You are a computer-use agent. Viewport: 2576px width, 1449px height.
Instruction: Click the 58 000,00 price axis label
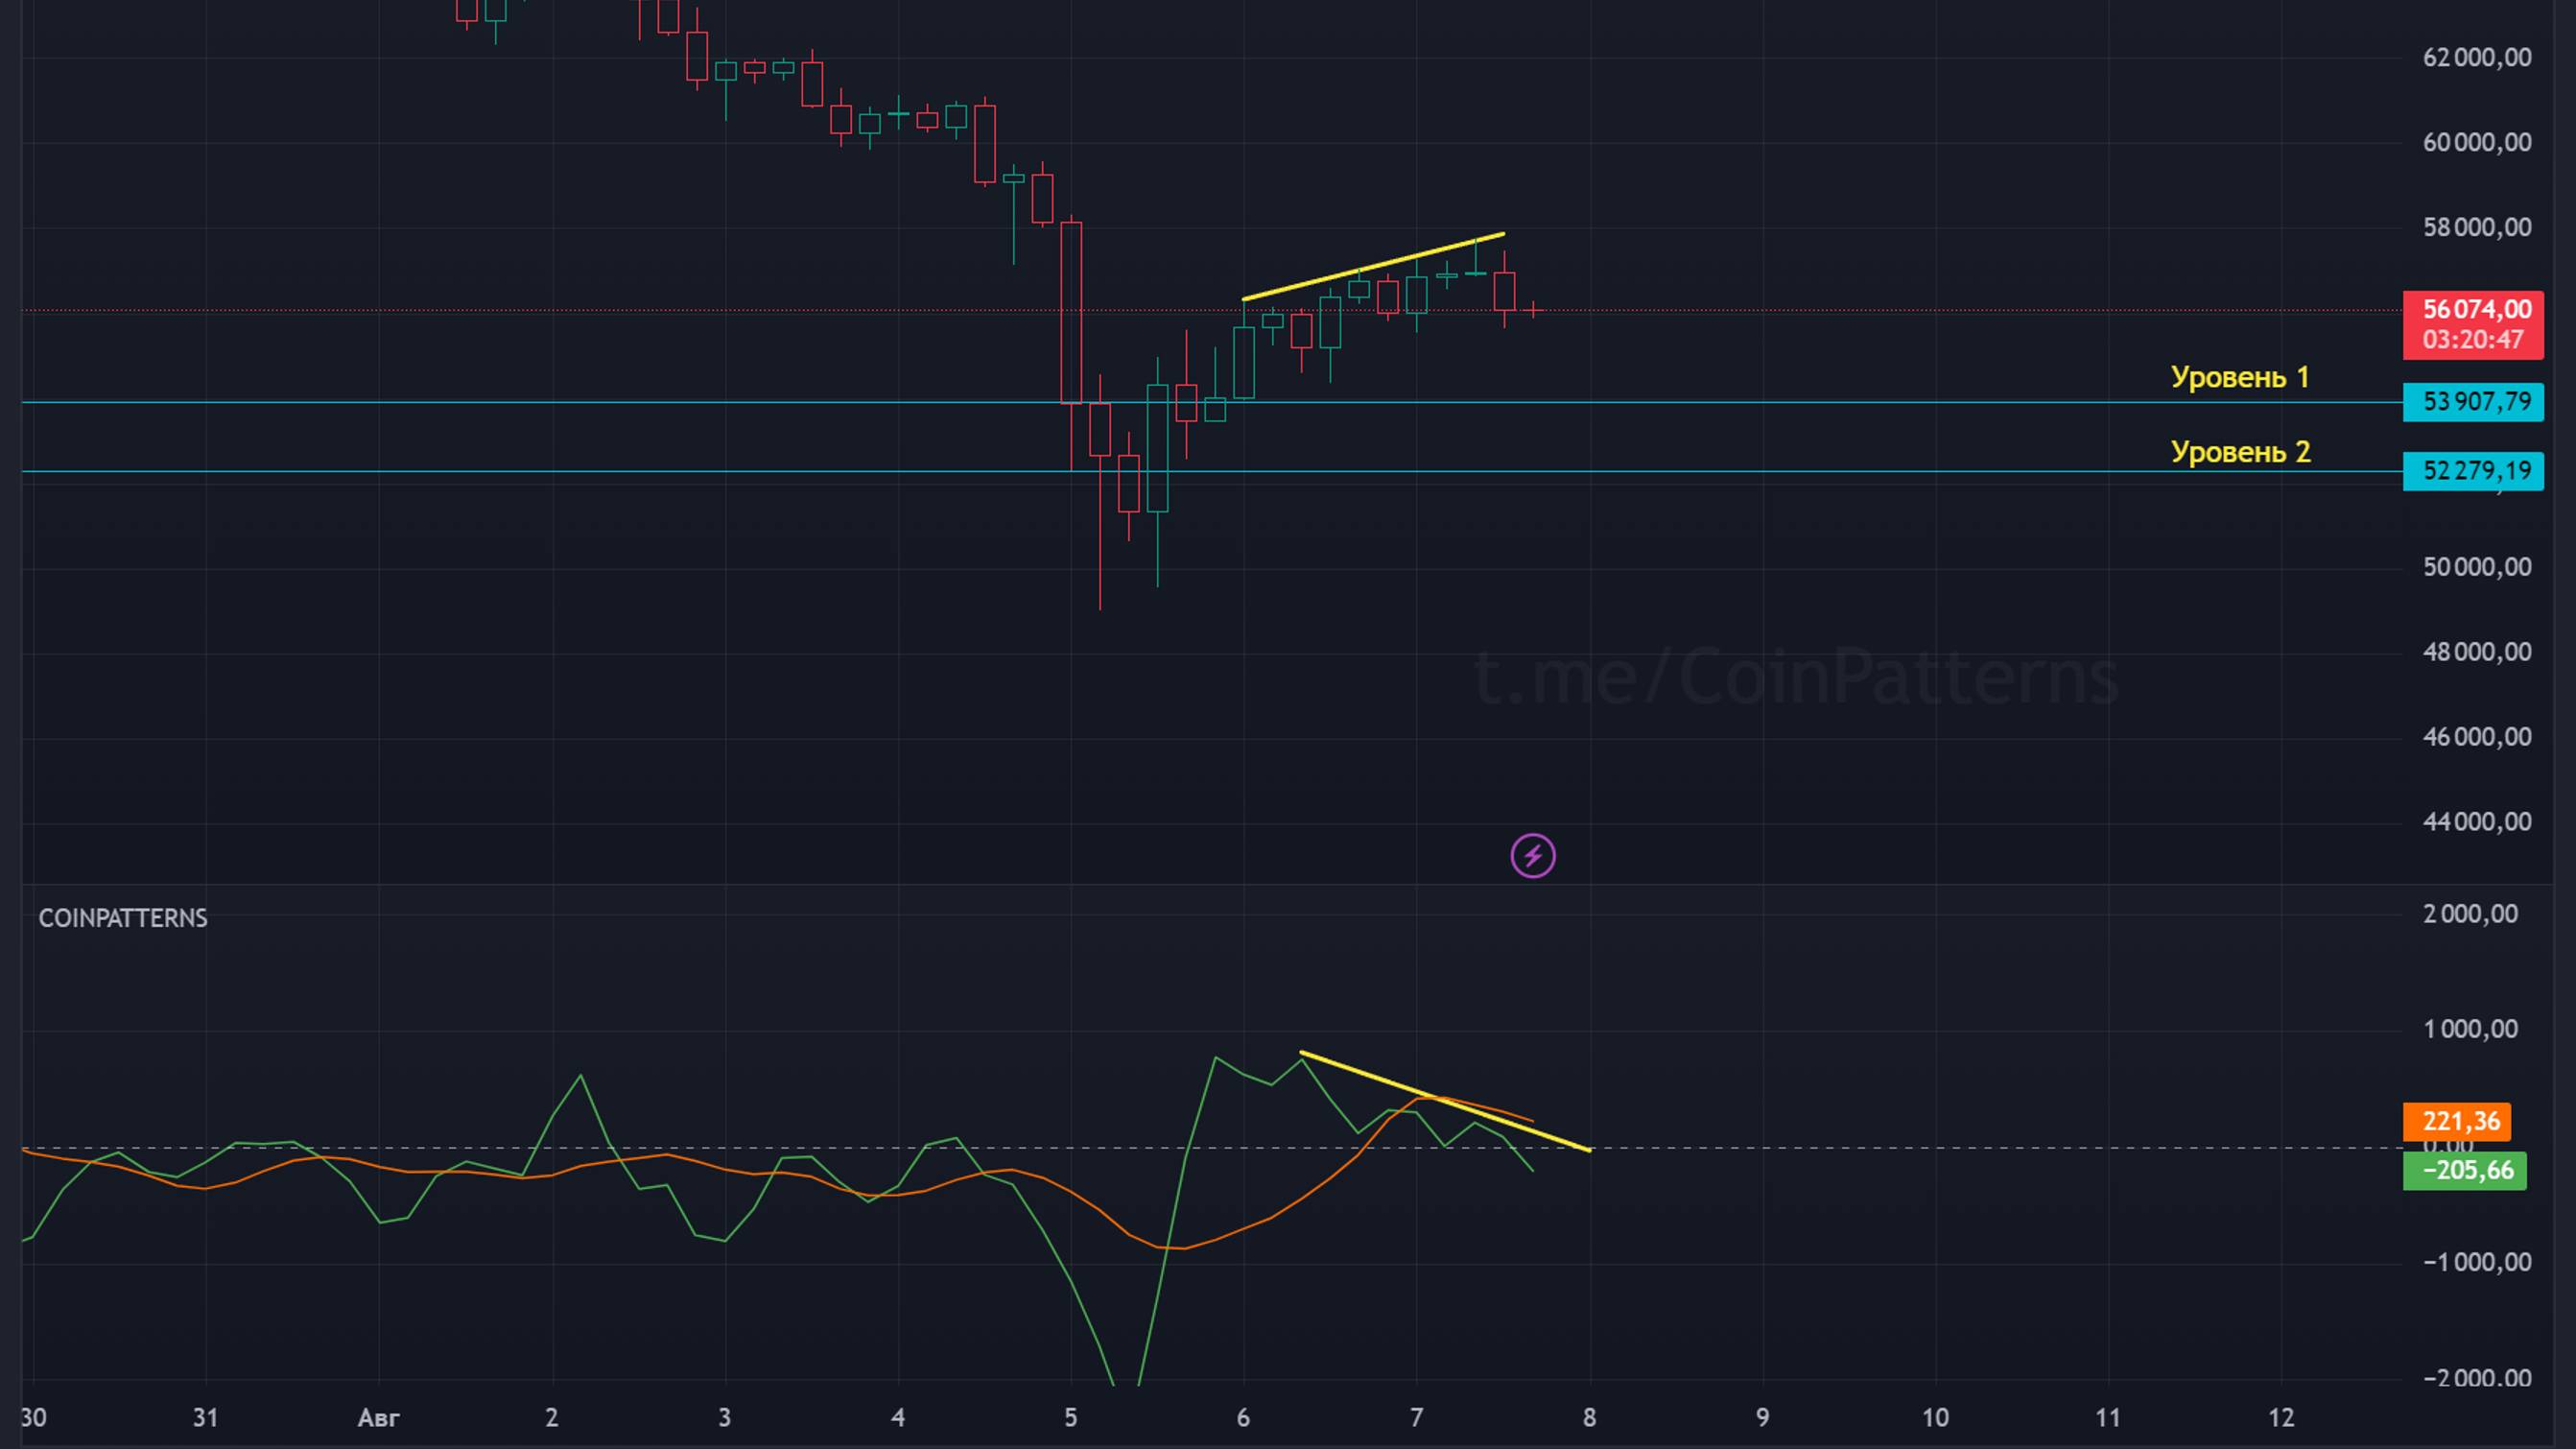click(2477, 227)
